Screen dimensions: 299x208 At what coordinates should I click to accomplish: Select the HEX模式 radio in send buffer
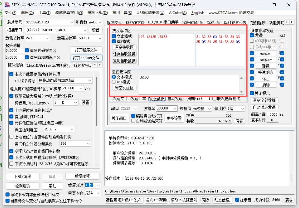point(114,82)
